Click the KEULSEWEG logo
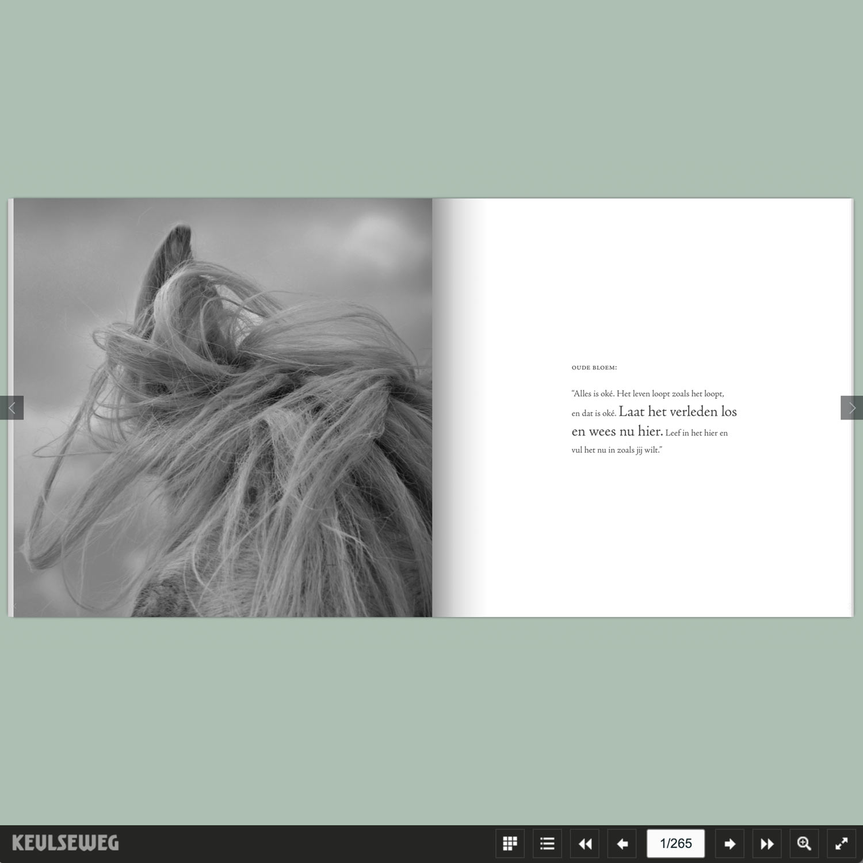Screen dimensions: 863x863 click(x=65, y=843)
